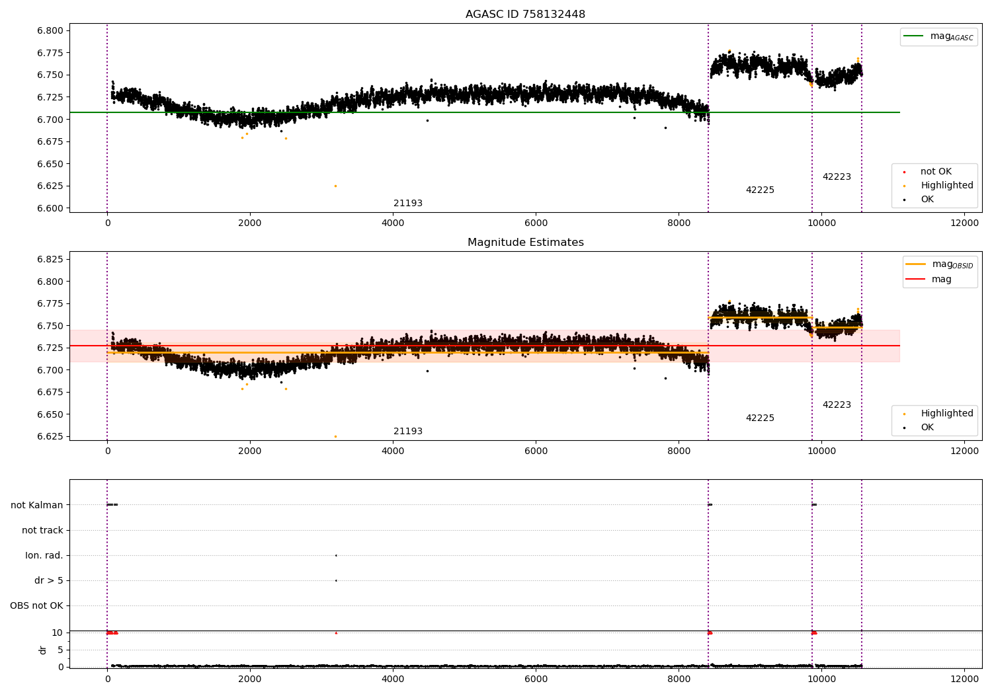
Task: Click 'Highlighted' in the top plot legend
Action: pyautogui.click(x=946, y=186)
